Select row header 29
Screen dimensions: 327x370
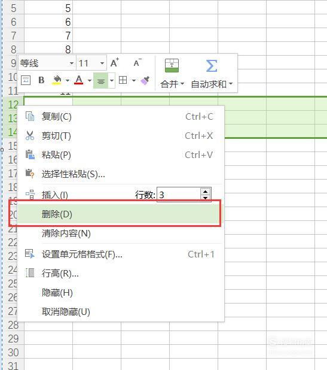click(13, 339)
